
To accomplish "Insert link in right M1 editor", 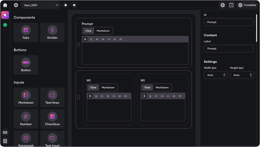I will click(168, 96).
